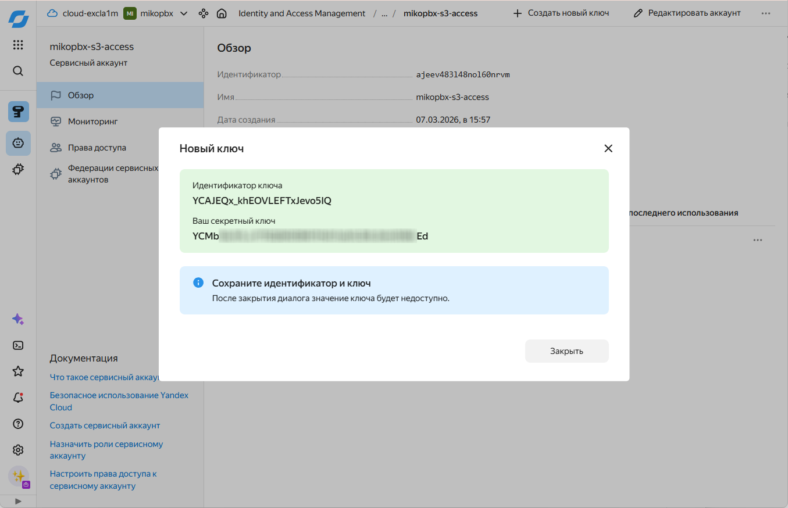
Task: Click the search magnifier icon in sidebar
Action: [18, 71]
